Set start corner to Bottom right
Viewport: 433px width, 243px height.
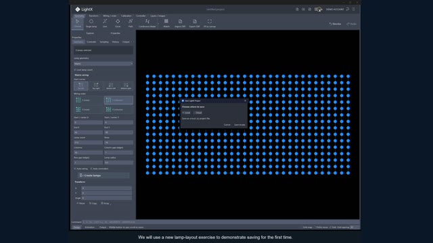[x=126, y=86]
